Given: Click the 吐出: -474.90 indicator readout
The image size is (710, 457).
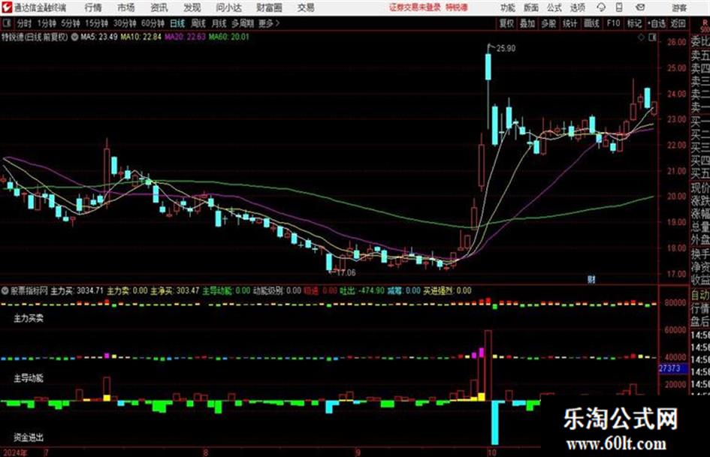Looking at the screenshot, I should tap(362, 290).
